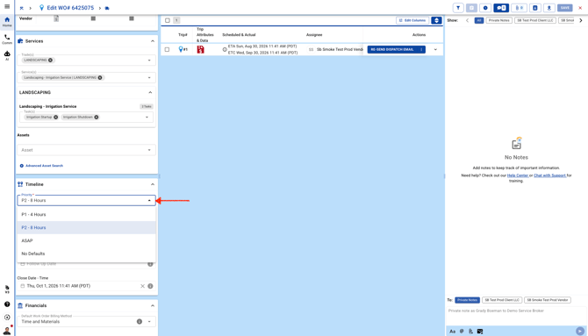Address note to SB Smoke Test Prod Vendor

(x=548, y=300)
